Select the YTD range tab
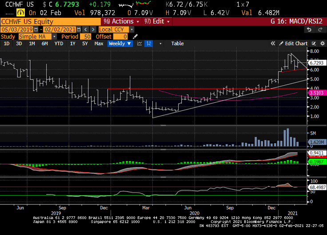327x235 pixels. click(59, 43)
